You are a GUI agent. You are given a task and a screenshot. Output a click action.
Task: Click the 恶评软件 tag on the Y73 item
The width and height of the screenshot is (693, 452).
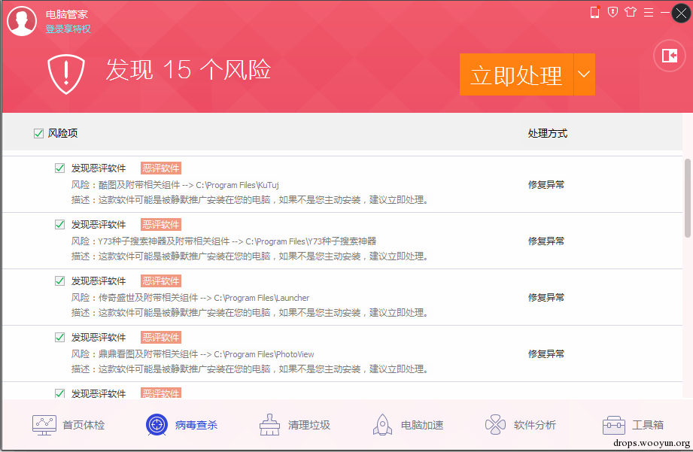coord(161,224)
